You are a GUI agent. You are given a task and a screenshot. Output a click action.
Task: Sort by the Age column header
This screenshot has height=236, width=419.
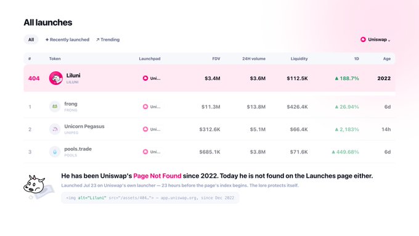387,59
